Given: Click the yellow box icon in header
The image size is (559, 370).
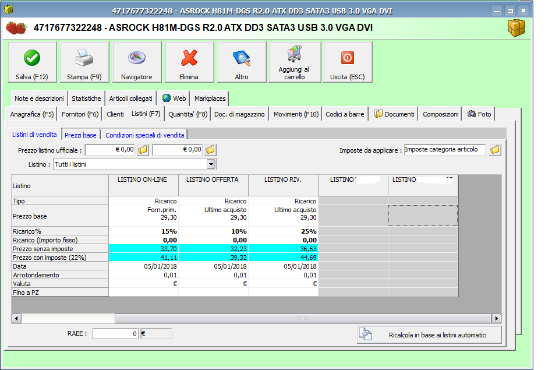Looking at the screenshot, I should click(x=516, y=28).
